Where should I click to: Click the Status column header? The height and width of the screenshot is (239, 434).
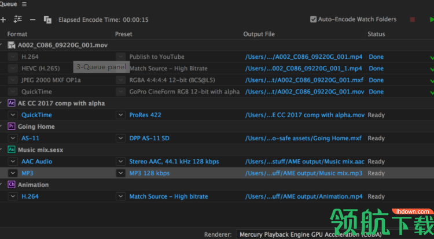tap(376, 34)
